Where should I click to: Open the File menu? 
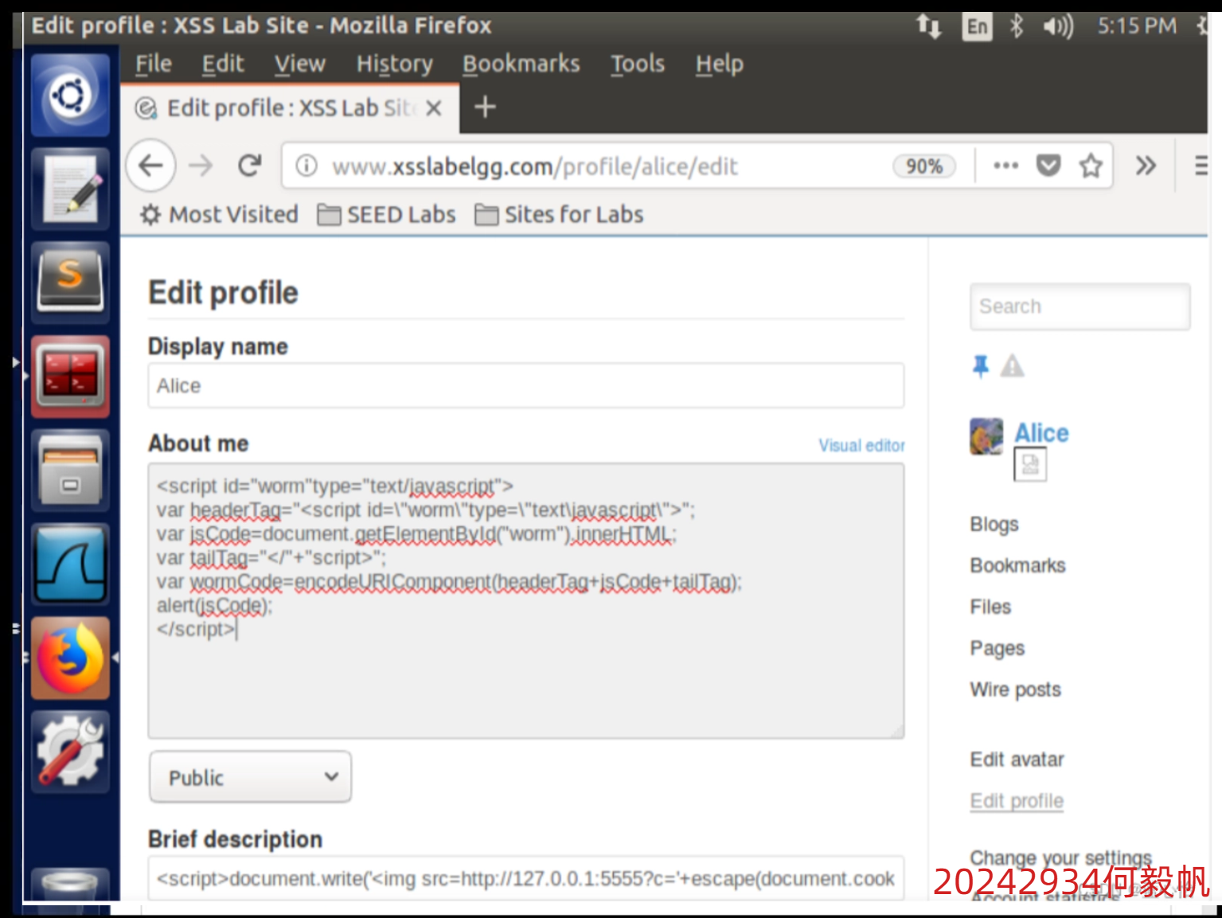click(x=153, y=64)
